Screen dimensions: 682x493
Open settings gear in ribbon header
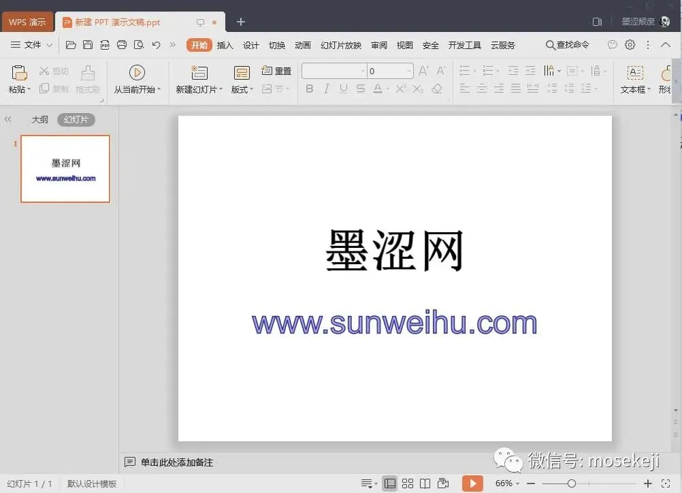(630, 44)
